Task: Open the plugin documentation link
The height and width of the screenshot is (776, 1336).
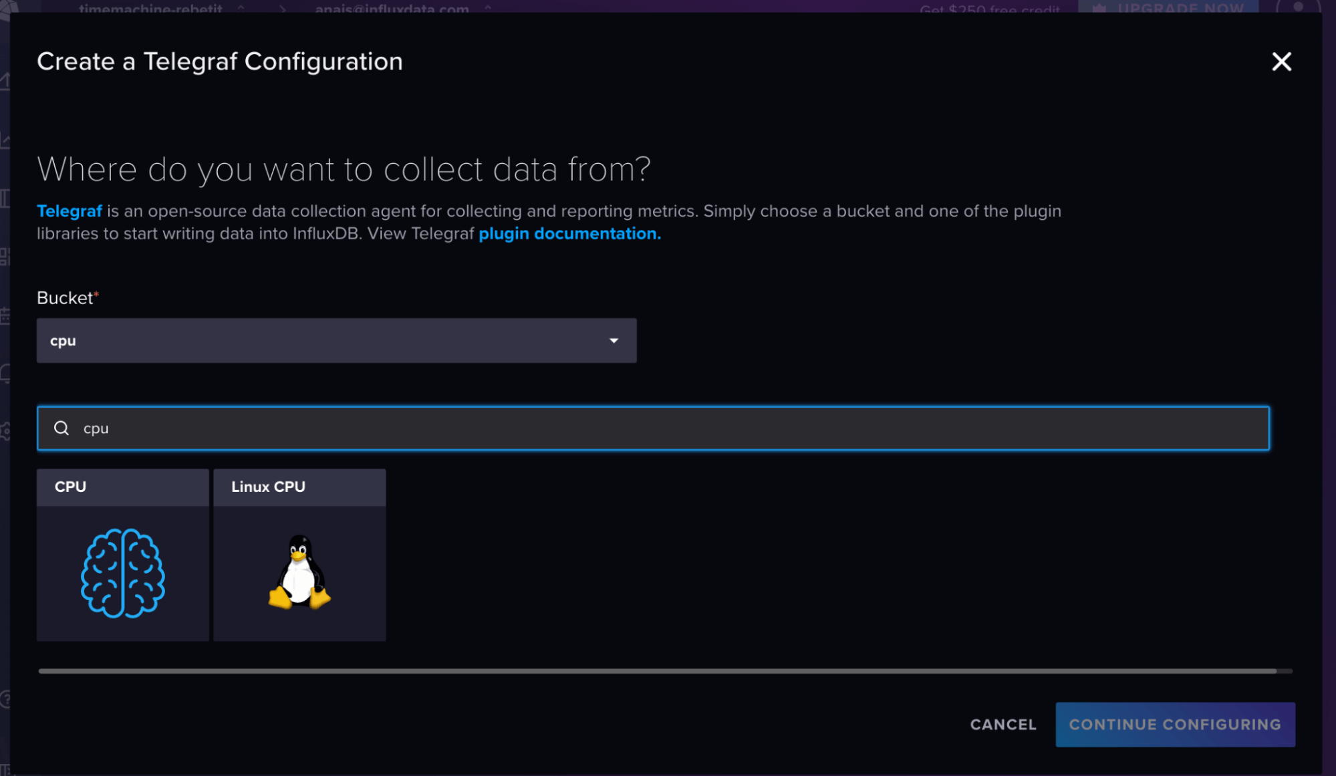Action: 569,234
